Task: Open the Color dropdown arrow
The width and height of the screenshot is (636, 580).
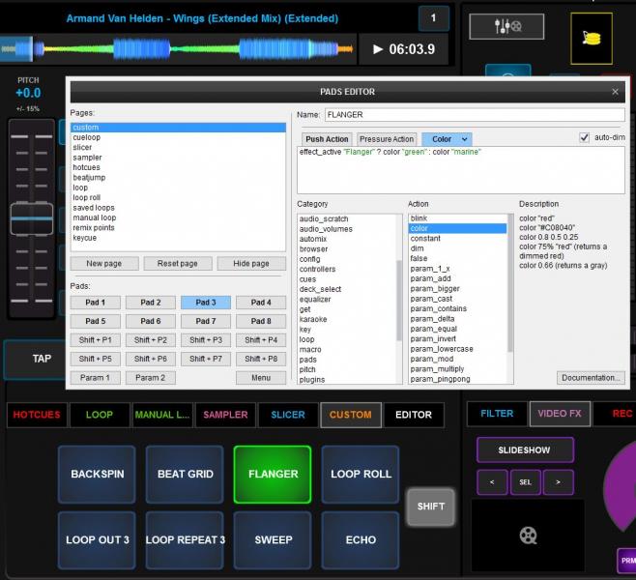Action: pos(464,139)
